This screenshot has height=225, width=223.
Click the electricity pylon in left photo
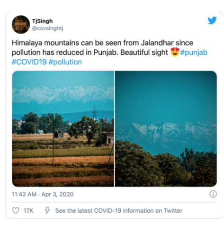pyautogui.click(x=94, y=112)
